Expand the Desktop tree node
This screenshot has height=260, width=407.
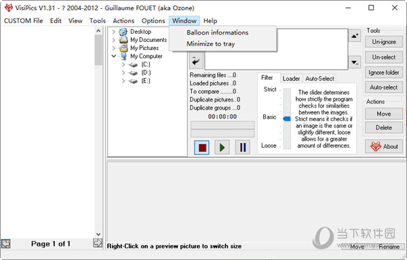(114, 32)
